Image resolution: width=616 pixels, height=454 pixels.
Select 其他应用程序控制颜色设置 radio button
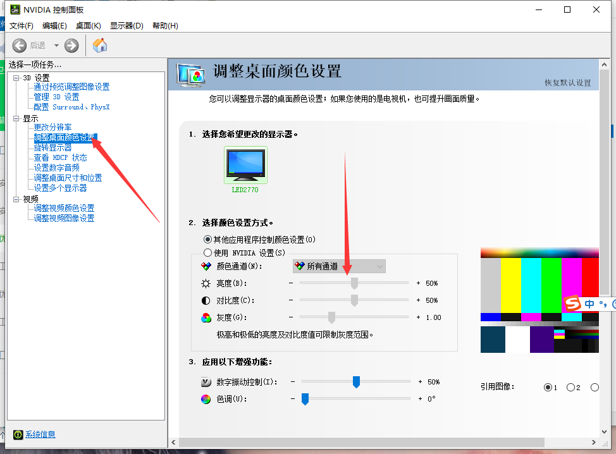208,239
